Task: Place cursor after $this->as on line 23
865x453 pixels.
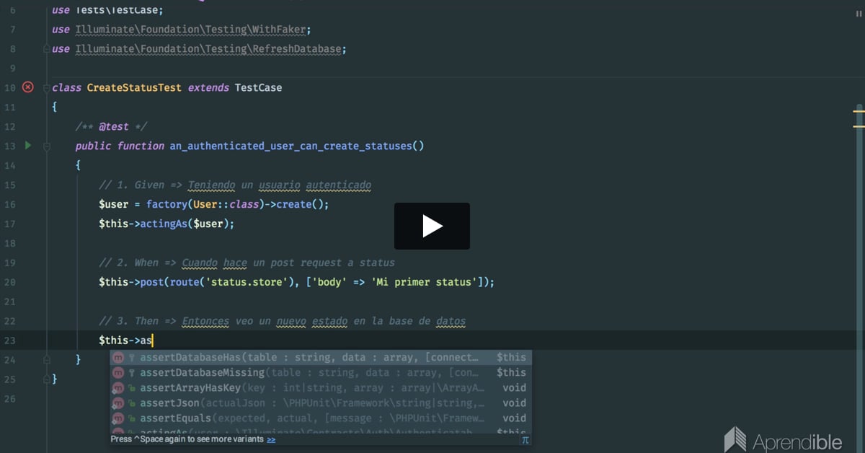Action: point(153,340)
